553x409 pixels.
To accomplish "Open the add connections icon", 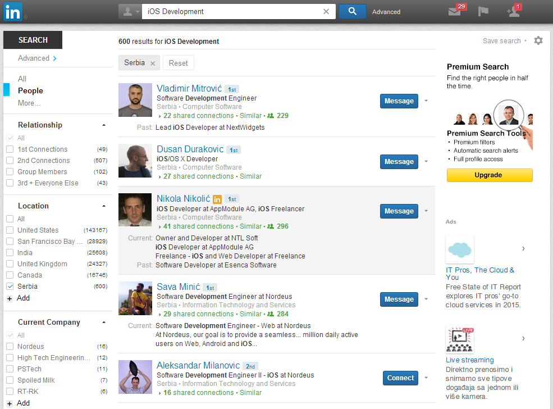I will tap(513, 12).
